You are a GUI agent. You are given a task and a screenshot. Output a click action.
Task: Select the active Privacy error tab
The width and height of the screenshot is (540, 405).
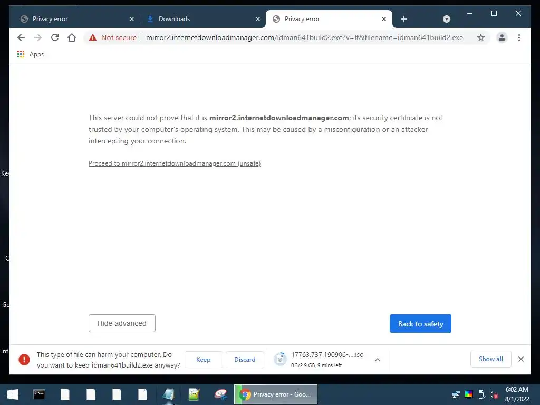coord(329,19)
